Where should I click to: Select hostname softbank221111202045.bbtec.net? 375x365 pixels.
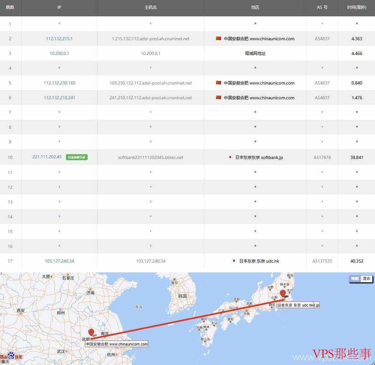click(151, 158)
